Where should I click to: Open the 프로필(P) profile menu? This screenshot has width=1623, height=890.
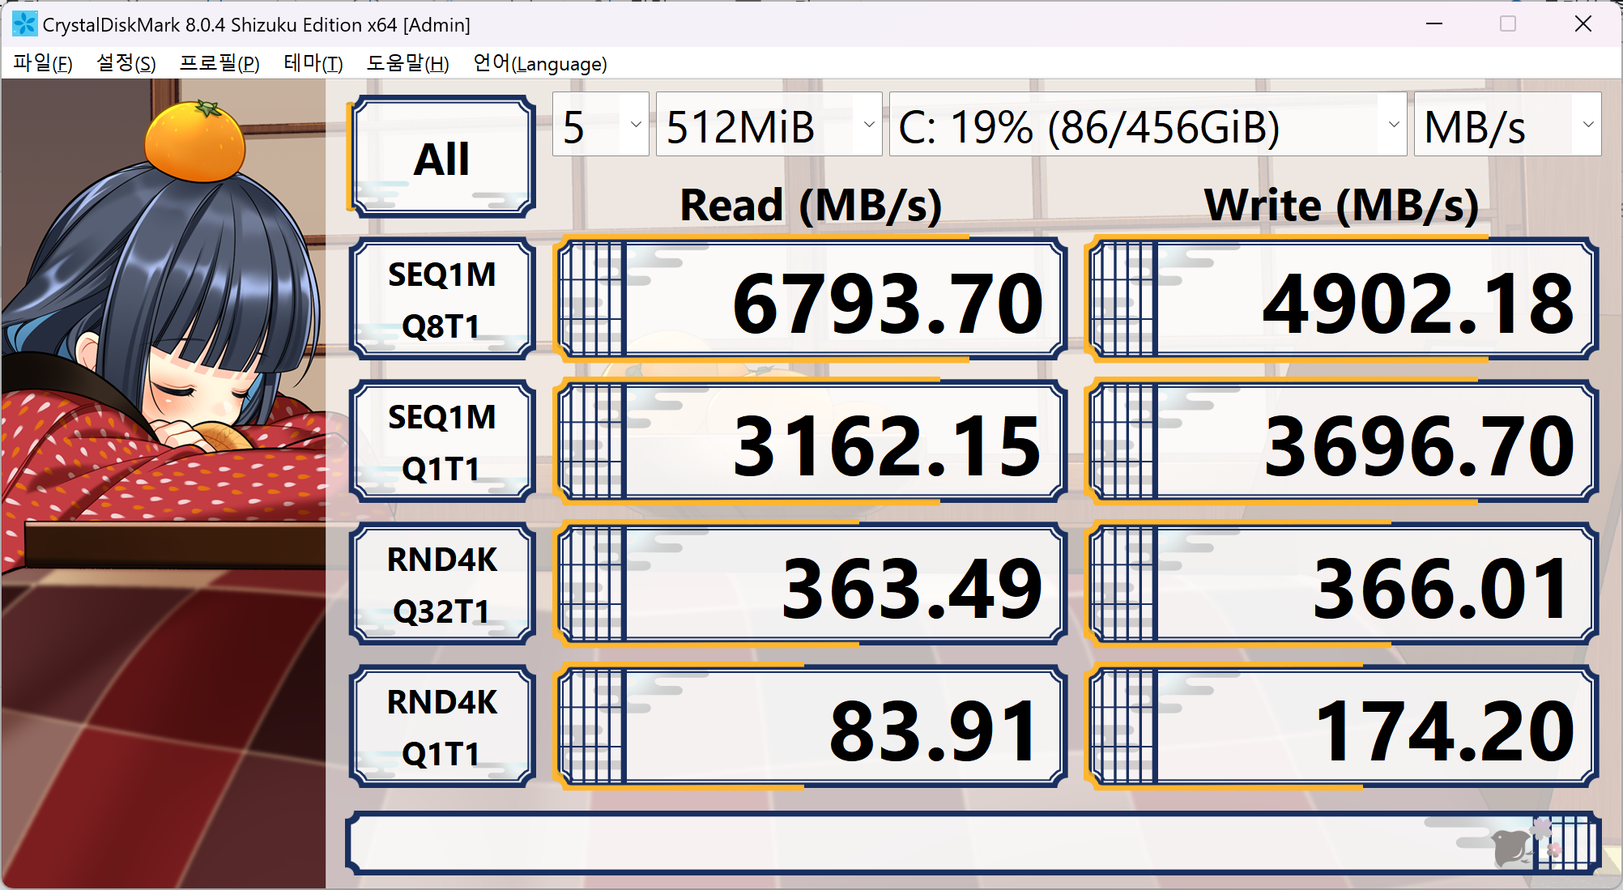pos(219,63)
